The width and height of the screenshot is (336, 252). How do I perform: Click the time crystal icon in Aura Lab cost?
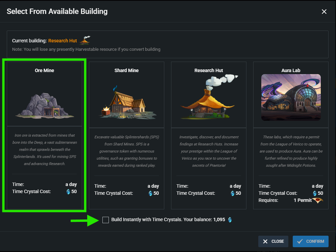[315, 193]
